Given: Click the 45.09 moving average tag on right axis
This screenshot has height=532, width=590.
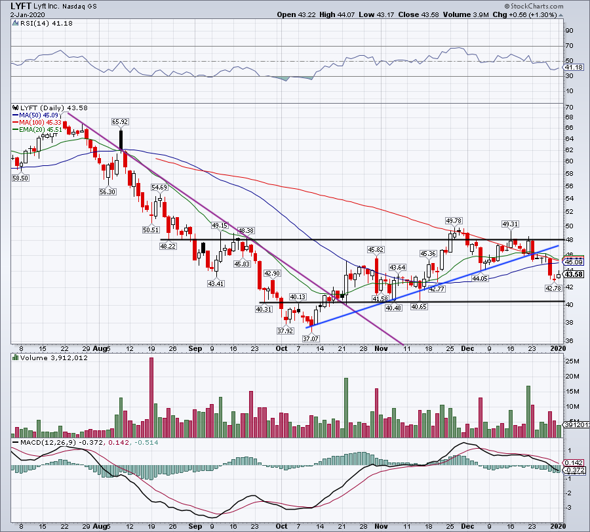Looking at the screenshot, I should coord(574,262).
